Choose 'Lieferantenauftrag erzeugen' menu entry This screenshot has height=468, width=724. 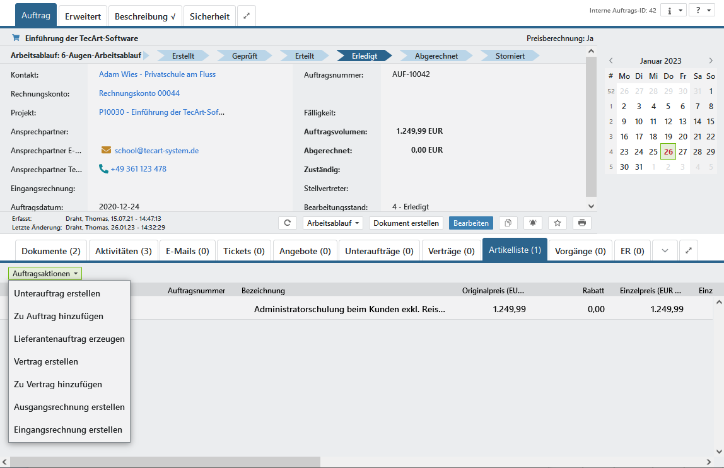click(69, 339)
